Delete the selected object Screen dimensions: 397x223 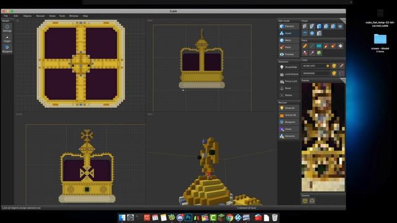tap(288, 95)
